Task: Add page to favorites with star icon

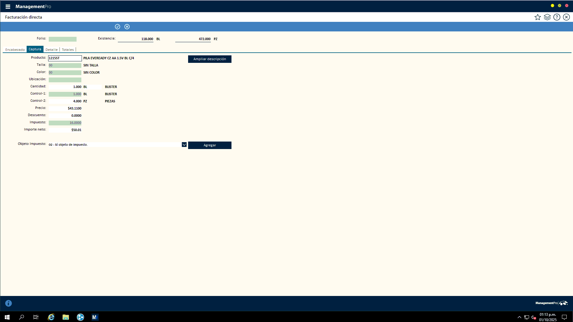Action: (537, 17)
